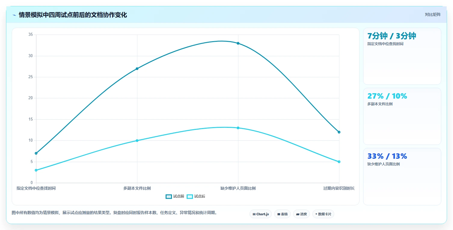This screenshot has height=230, width=453.
Task: Click the y-axis value 35
Action: coord(30,35)
